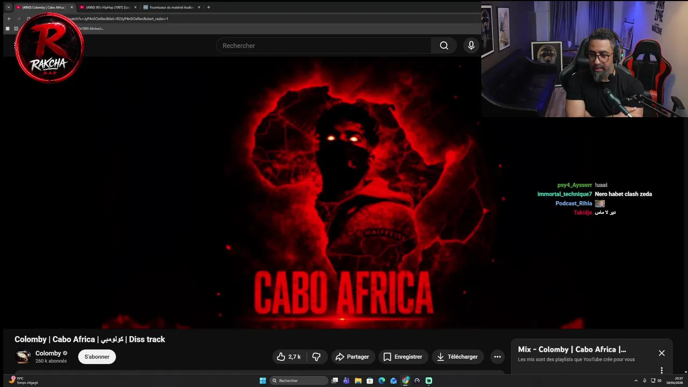Close the 90's HipHop tab
Screen dimensions: 688x387
135,8
